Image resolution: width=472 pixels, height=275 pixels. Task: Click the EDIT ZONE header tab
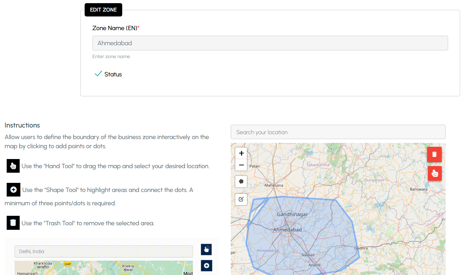coord(103,10)
